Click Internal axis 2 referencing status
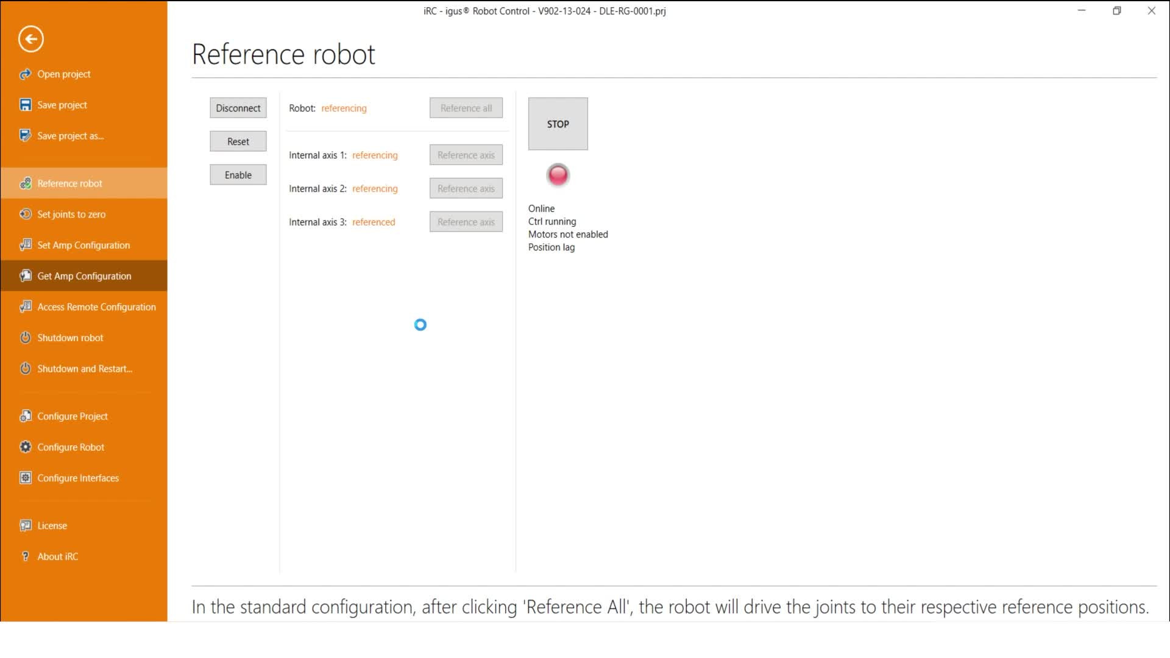 coord(375,188)
